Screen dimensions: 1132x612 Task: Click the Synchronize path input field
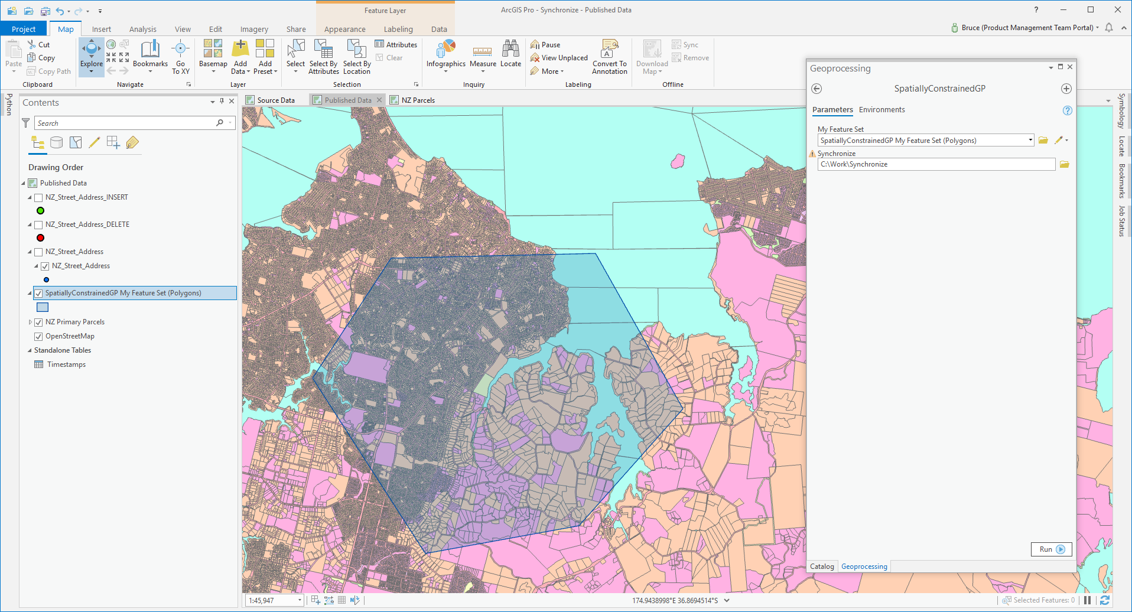coord(936,164)
